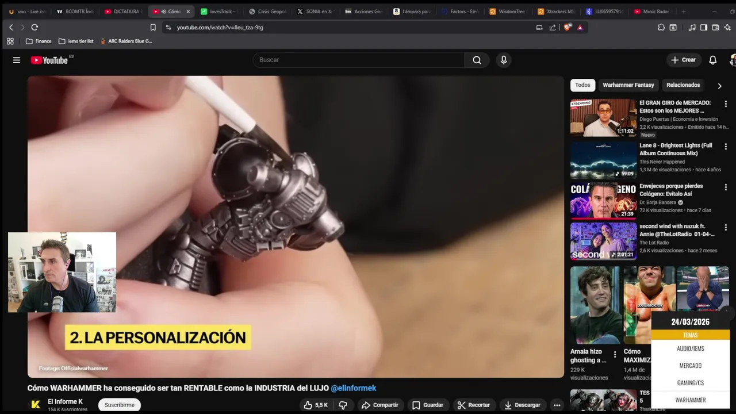Click El Informe K channel avatar
The height and width of the screenshot is (414, 736).
coord(35,404)
